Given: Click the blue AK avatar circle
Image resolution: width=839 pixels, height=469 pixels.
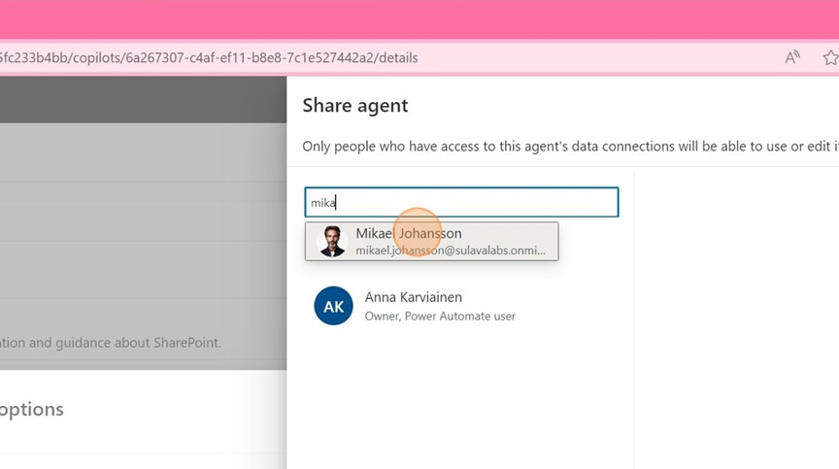Looking at the screenshot, I should pos(333,306).
